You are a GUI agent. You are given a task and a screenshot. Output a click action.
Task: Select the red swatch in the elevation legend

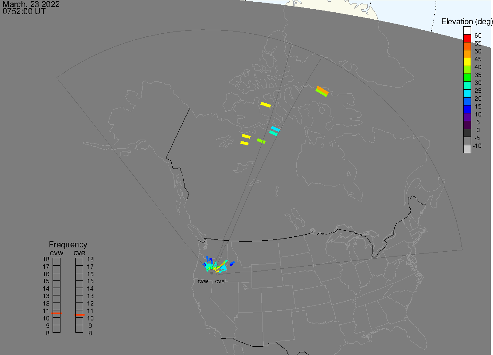click(467, 39)
